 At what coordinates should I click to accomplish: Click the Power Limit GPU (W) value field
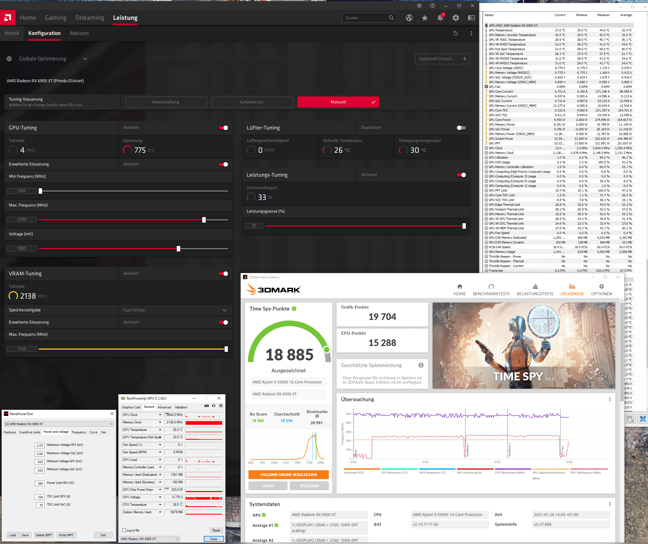(x=40, y=484)
